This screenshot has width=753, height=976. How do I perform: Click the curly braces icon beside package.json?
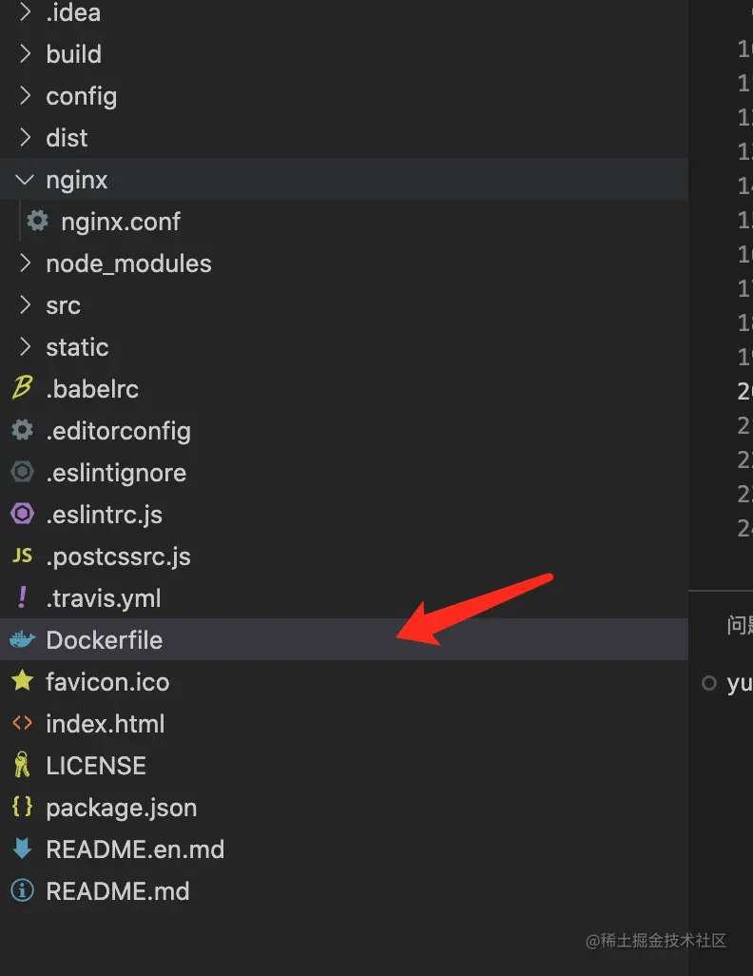pos(21,807)
